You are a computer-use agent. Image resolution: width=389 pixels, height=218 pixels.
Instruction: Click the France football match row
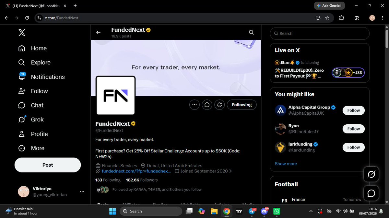tap(320, 200)
